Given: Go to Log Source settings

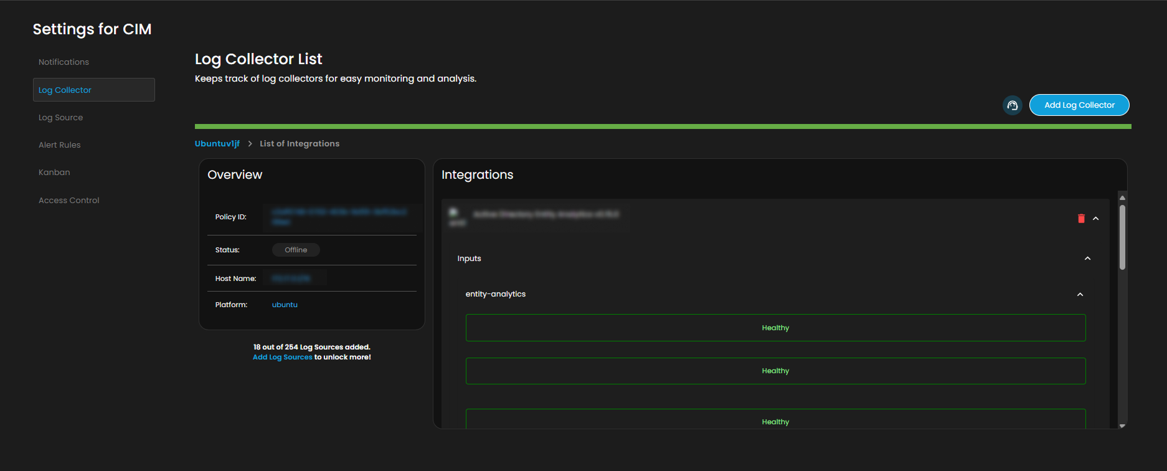Looking at the screenshot, I should click(x=60, y=118).
